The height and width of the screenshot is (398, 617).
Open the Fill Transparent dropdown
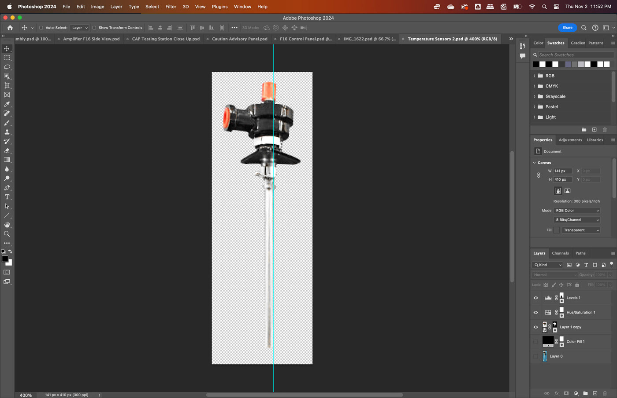(x=581, y=230)
